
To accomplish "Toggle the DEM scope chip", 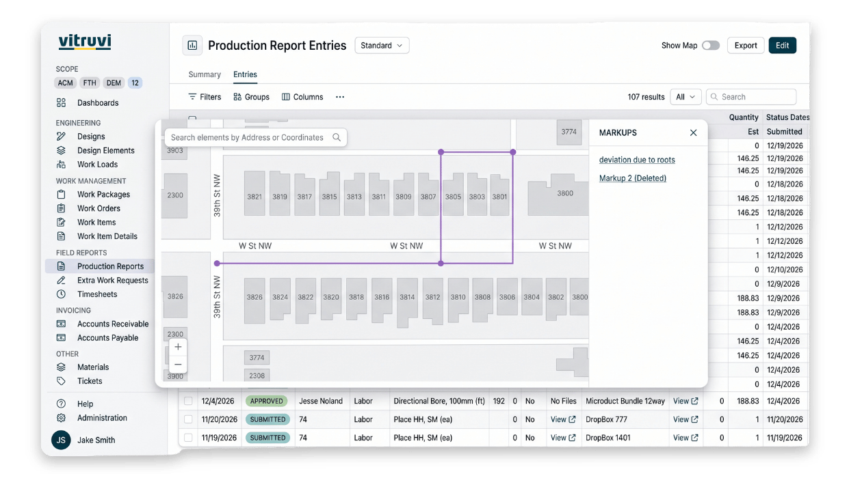I will pos(114,83).
